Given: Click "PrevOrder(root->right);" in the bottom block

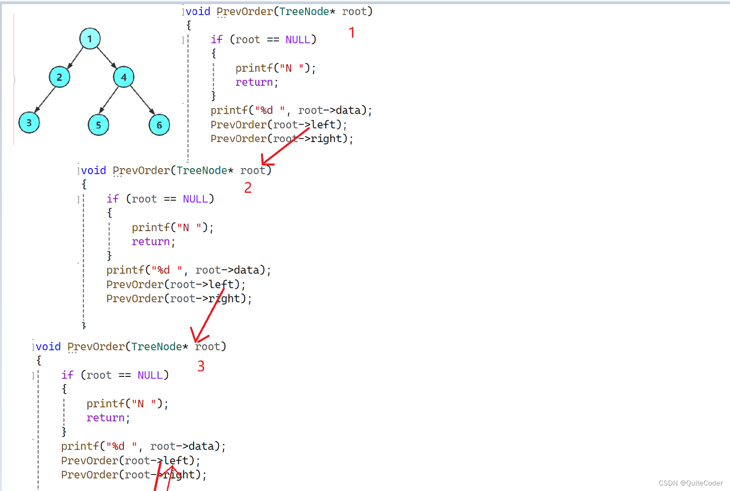Looking at the screenshot, I should [134, 475].
